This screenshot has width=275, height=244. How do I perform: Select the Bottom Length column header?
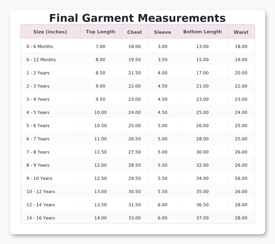click(x=202, y=32)
